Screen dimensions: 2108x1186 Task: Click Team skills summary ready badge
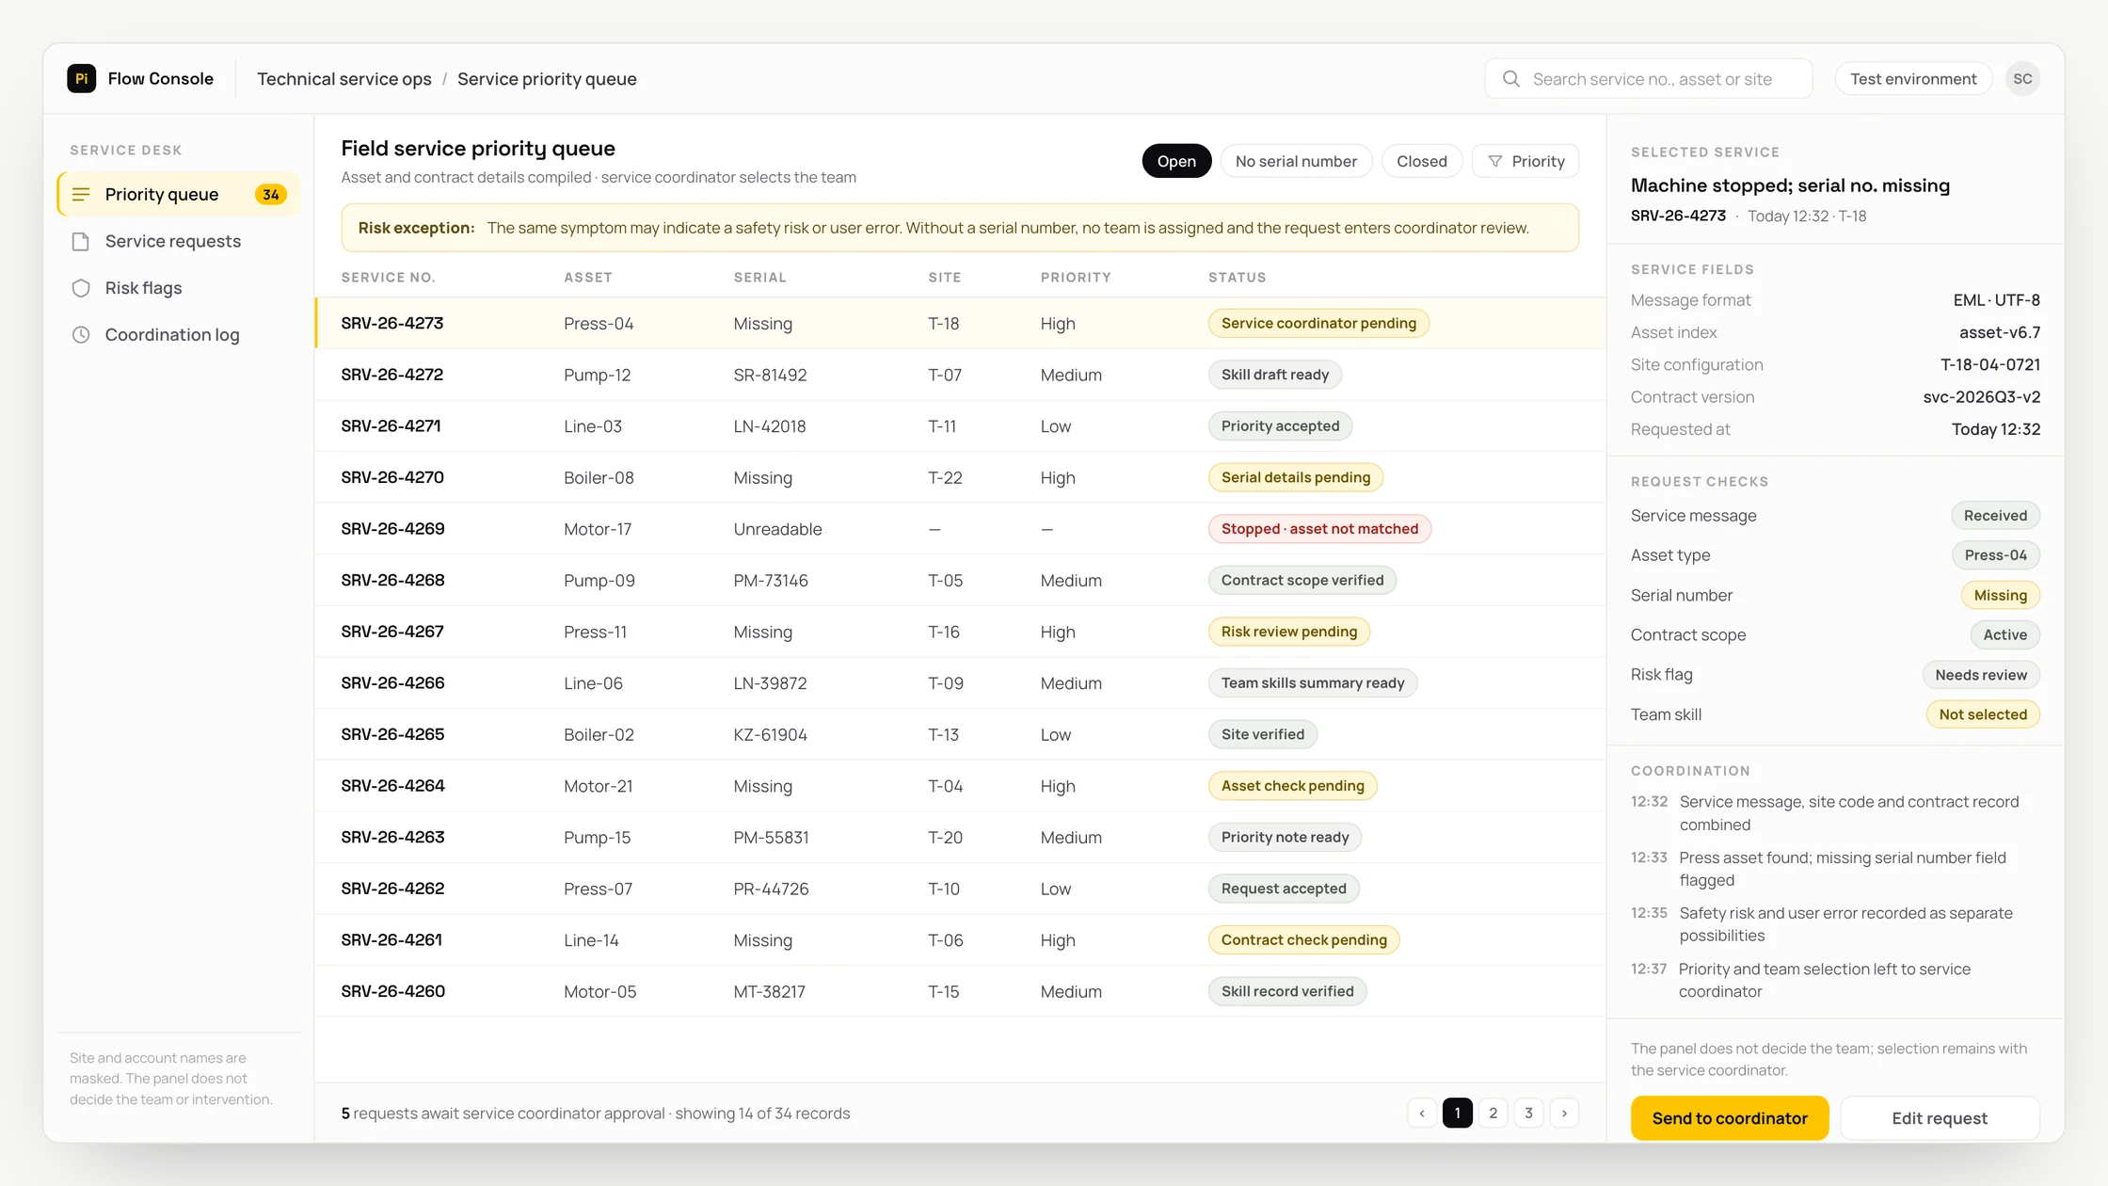(1313, 683)
